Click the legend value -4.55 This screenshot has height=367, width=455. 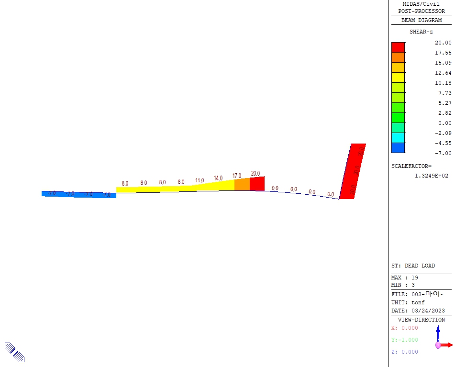tap(443, 144)
